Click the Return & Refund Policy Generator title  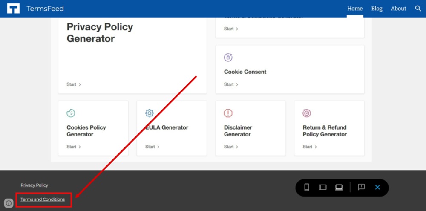(325, 131)
